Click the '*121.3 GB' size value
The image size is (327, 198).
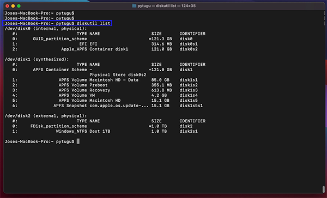click(x=160, y=39)
